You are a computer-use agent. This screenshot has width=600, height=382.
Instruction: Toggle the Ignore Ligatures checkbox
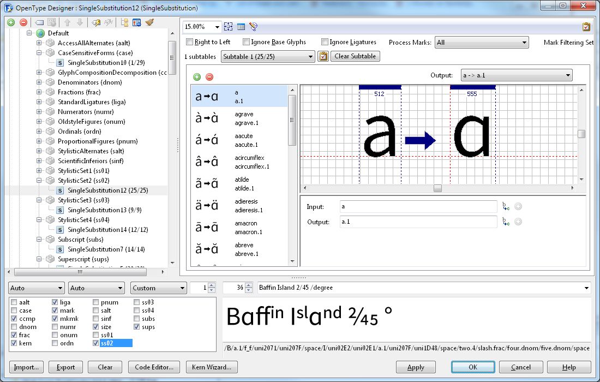(325, 42)
